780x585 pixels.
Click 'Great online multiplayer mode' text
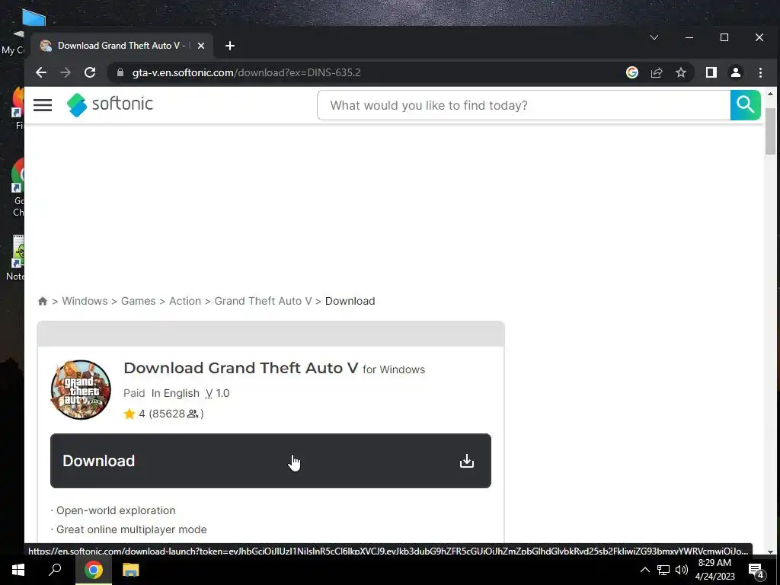[x=131, y=529]
